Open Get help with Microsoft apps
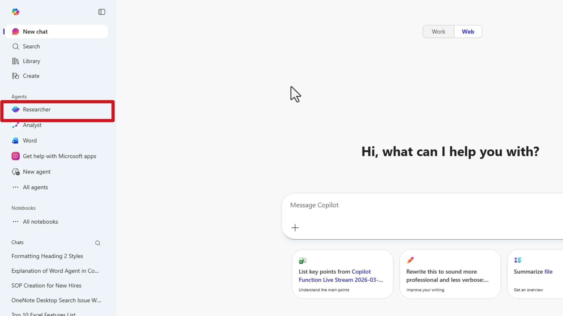 point(59,156)
